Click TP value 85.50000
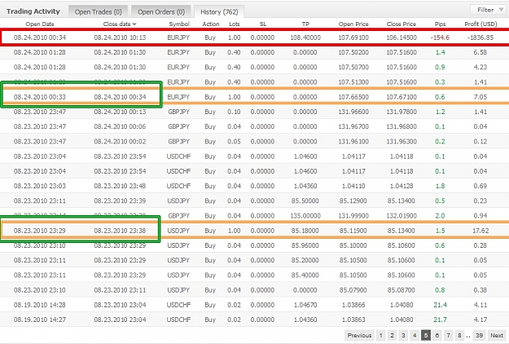 (305, 201)
